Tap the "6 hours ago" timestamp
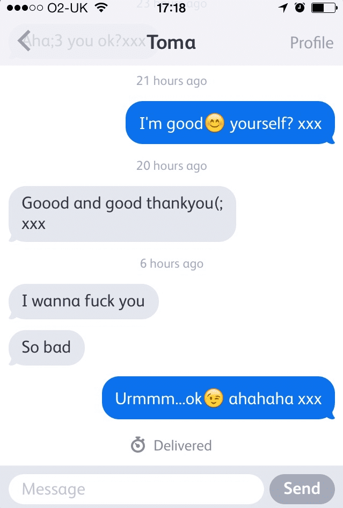 click(172, 264)
